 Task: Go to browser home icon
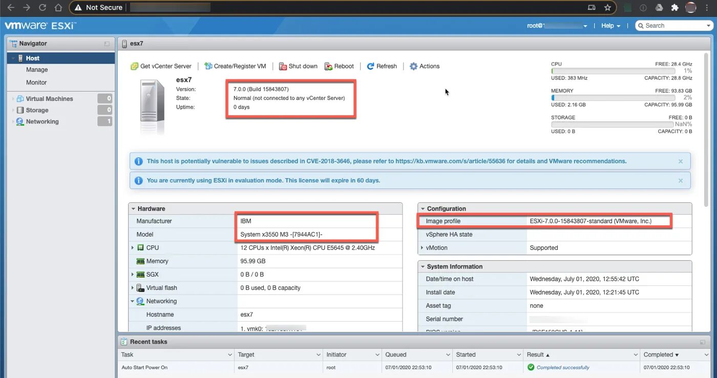click(58, 8)
